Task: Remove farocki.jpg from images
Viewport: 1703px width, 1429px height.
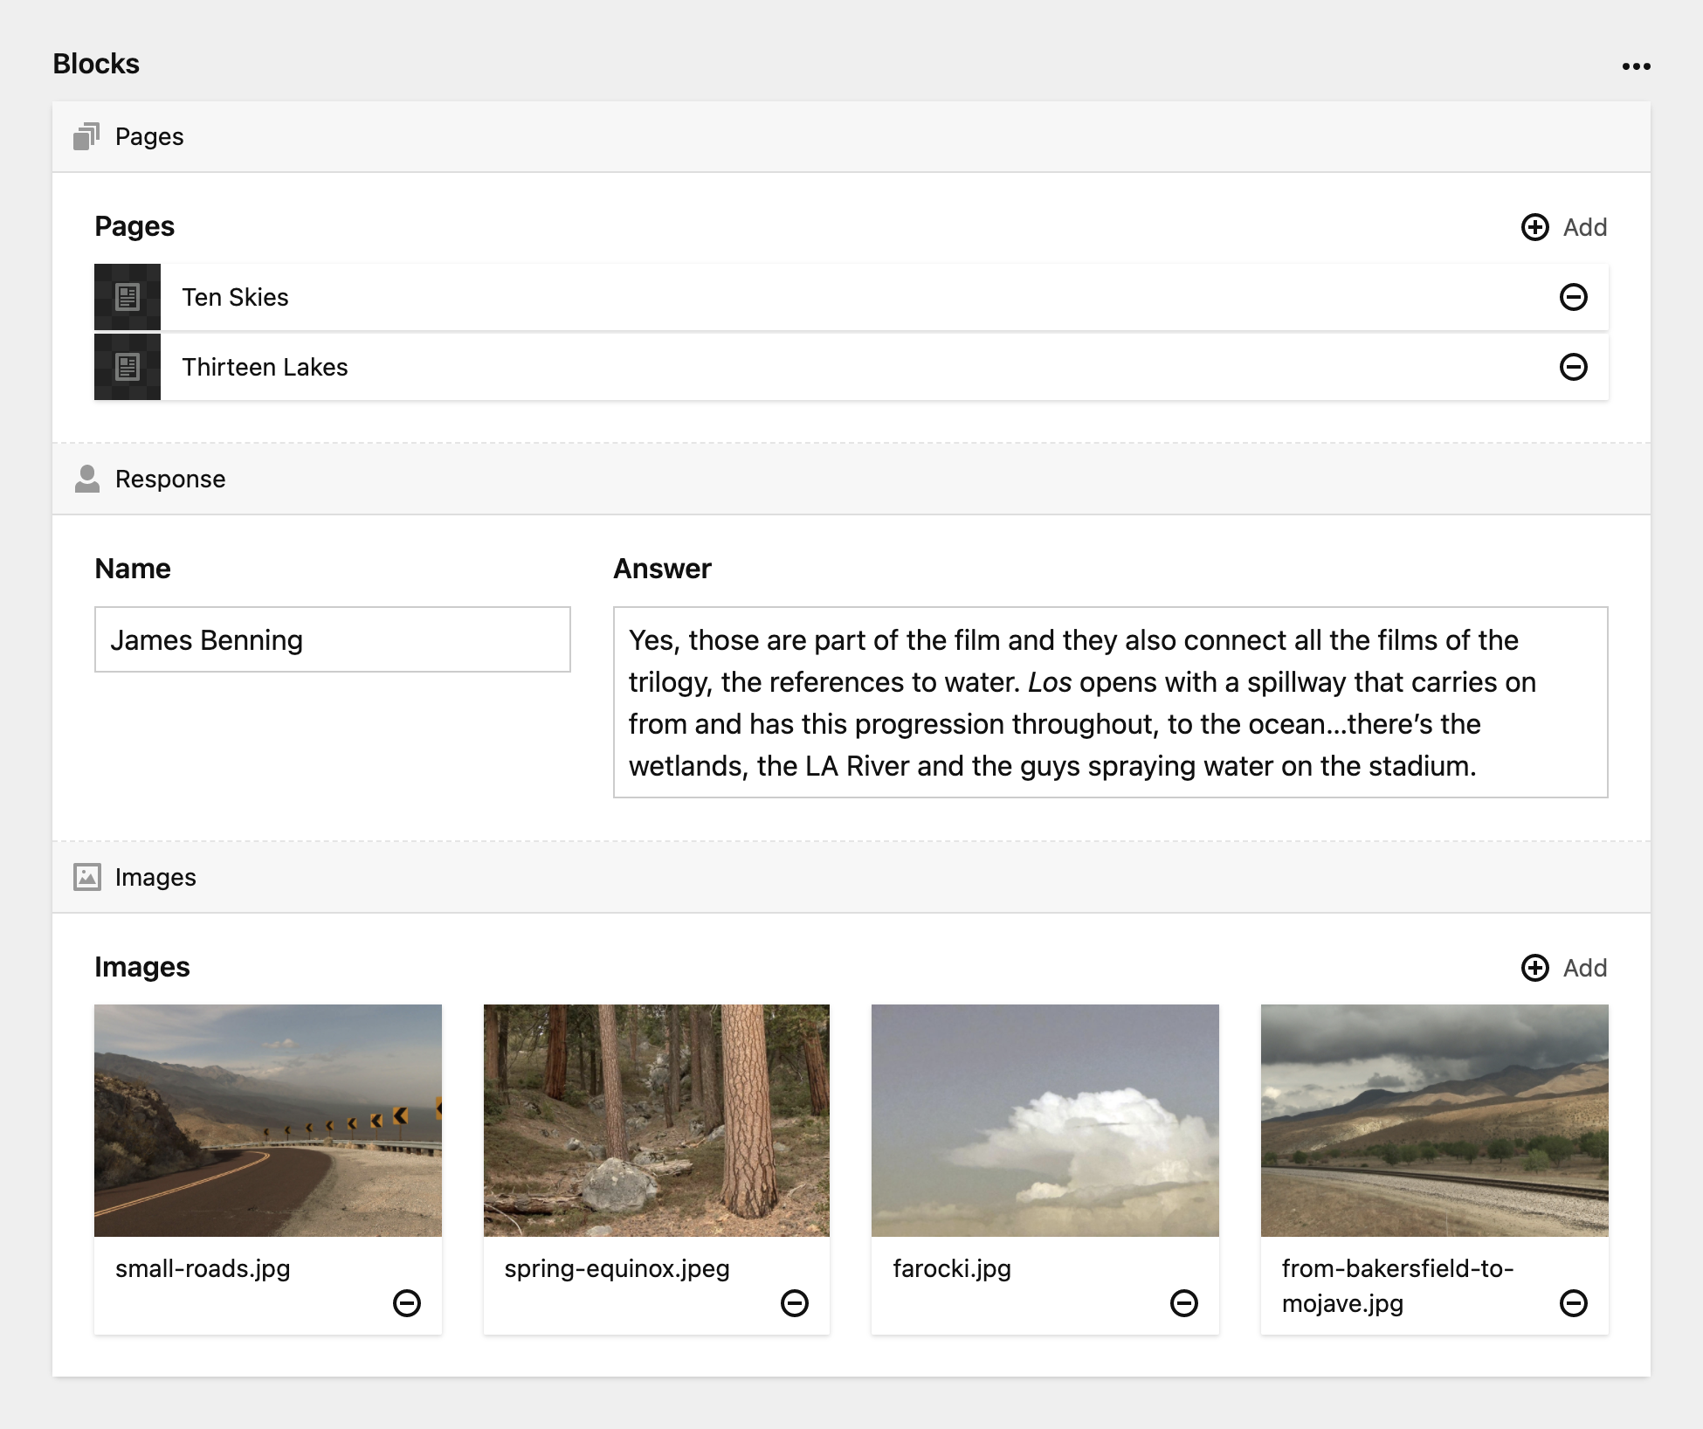Action: (1183, 1303)
